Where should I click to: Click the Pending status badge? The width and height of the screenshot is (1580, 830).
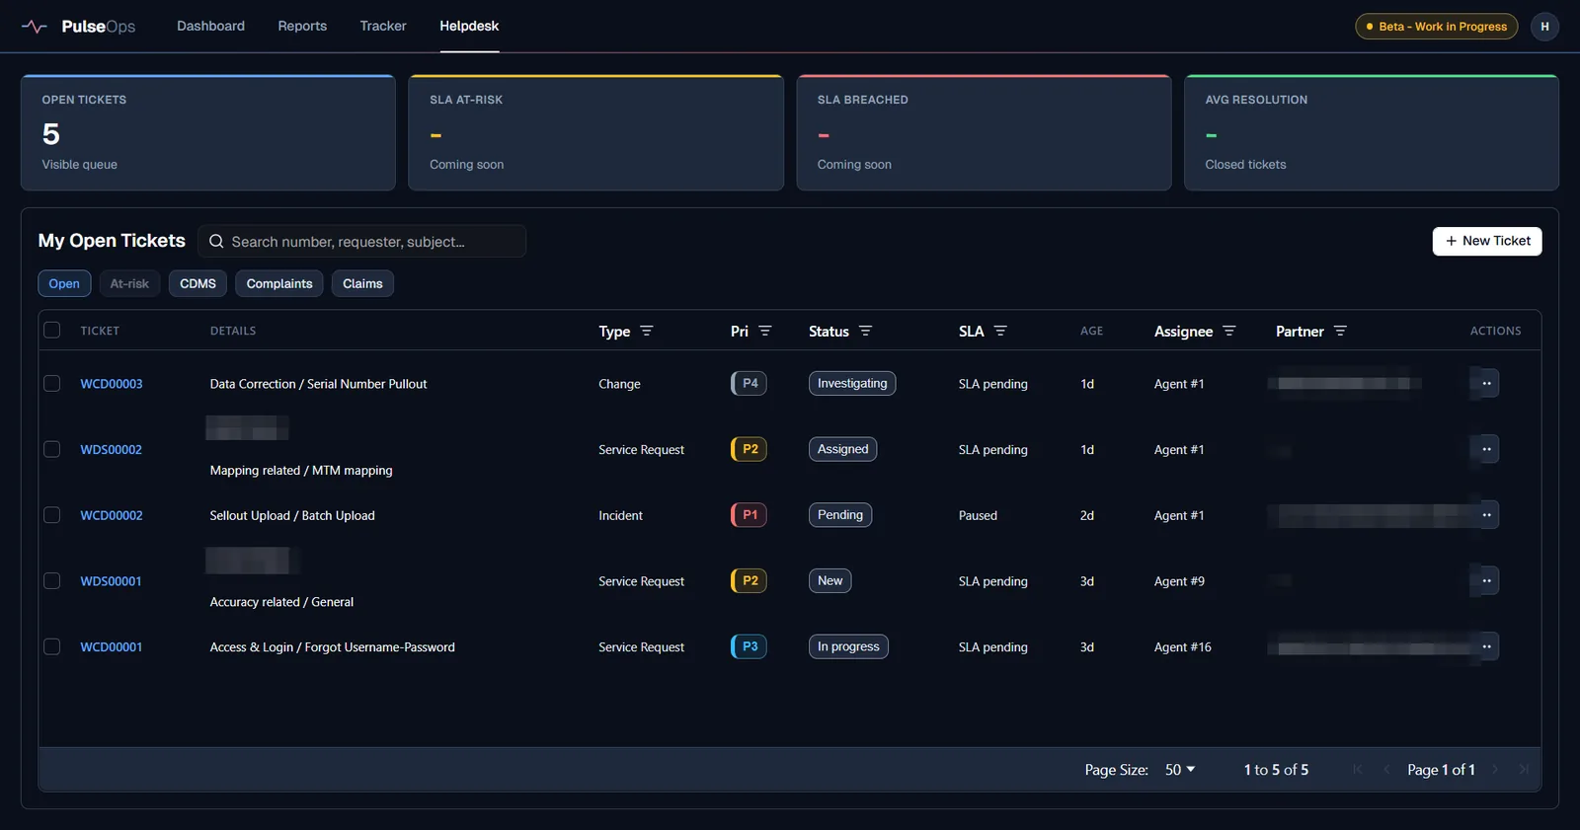coord(840,515)
